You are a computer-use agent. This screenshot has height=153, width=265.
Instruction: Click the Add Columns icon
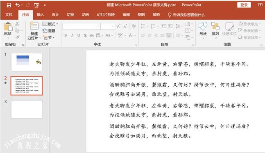point(178,35)
